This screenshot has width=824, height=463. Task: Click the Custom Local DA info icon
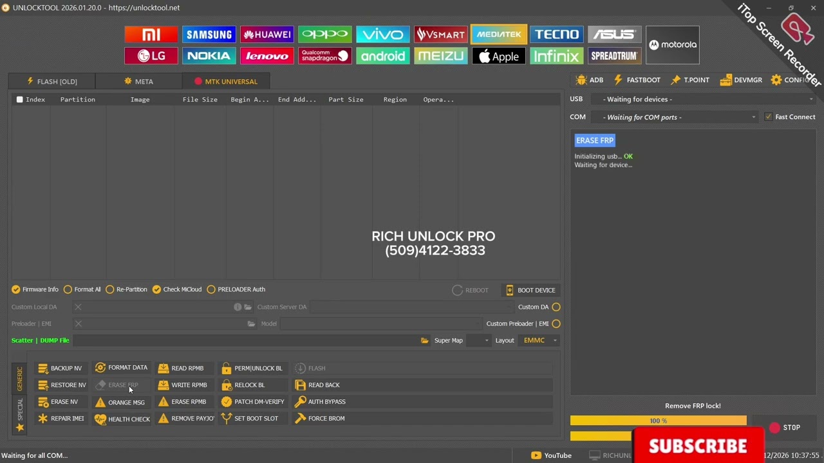coord(238,307)
